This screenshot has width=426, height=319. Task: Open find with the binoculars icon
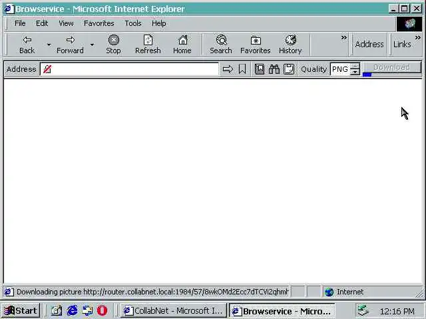pyautogui.click(x=274, y=69)
